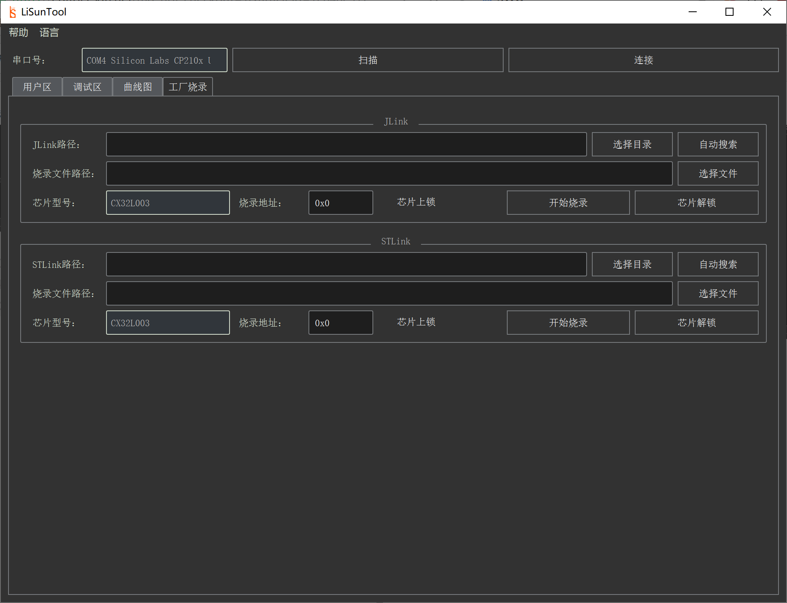Screen dimensions: 787x603
Task: Toggle the STLink 芯片上锁 option
Action: click(416, 322)
